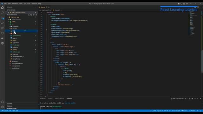Close App.js in Open Editors list
This screenshot has height=114, width=203.
click(x=8, y=12)
